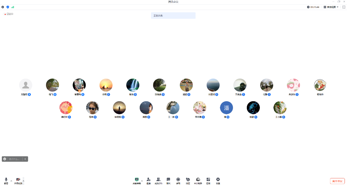Click the 共享屏幕 share screen icon
The width and height of the screenshot is (347, 185).
[x=136, y=180]
